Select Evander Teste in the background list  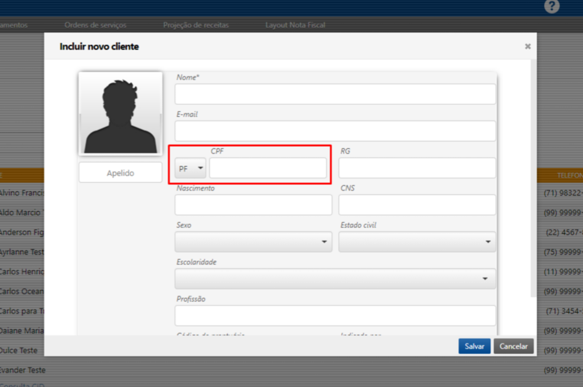[22, 370]
